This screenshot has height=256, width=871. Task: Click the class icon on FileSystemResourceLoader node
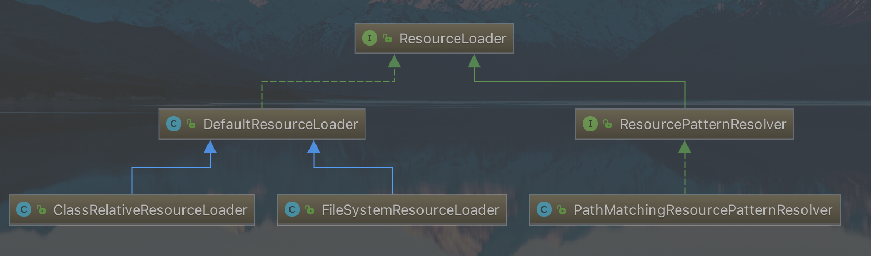tap(292, 209)
